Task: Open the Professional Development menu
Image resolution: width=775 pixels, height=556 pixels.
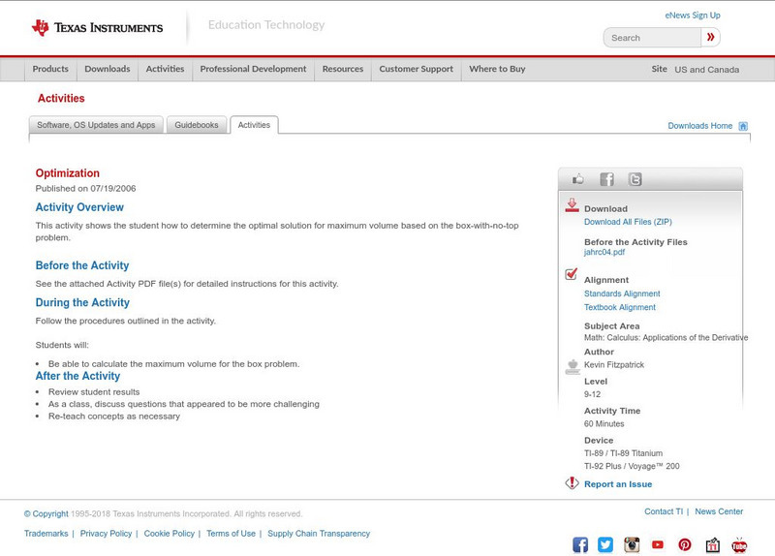Action: tap(253, 69)
